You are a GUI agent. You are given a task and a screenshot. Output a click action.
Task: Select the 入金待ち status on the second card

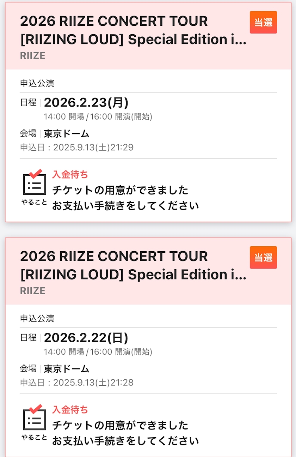70,409
